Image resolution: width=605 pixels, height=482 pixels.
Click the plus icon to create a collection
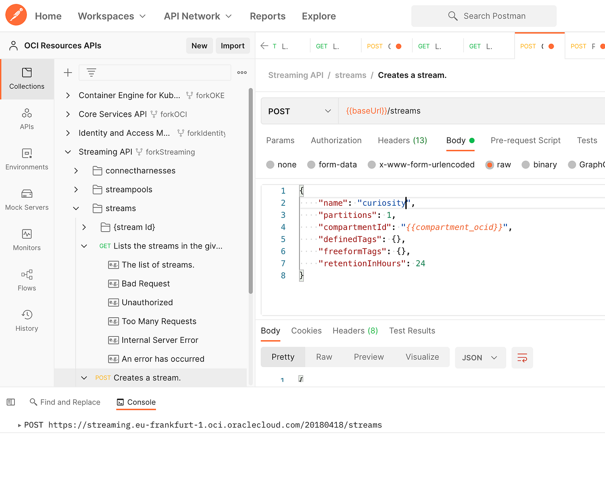[68, 73]
